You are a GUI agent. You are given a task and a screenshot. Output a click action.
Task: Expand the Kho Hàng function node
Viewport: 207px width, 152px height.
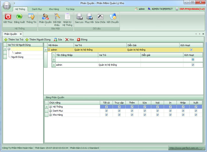[x=51, y=115]
